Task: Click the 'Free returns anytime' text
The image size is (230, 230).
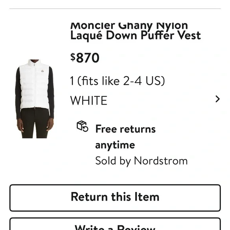Action: (x=125, y=137)
